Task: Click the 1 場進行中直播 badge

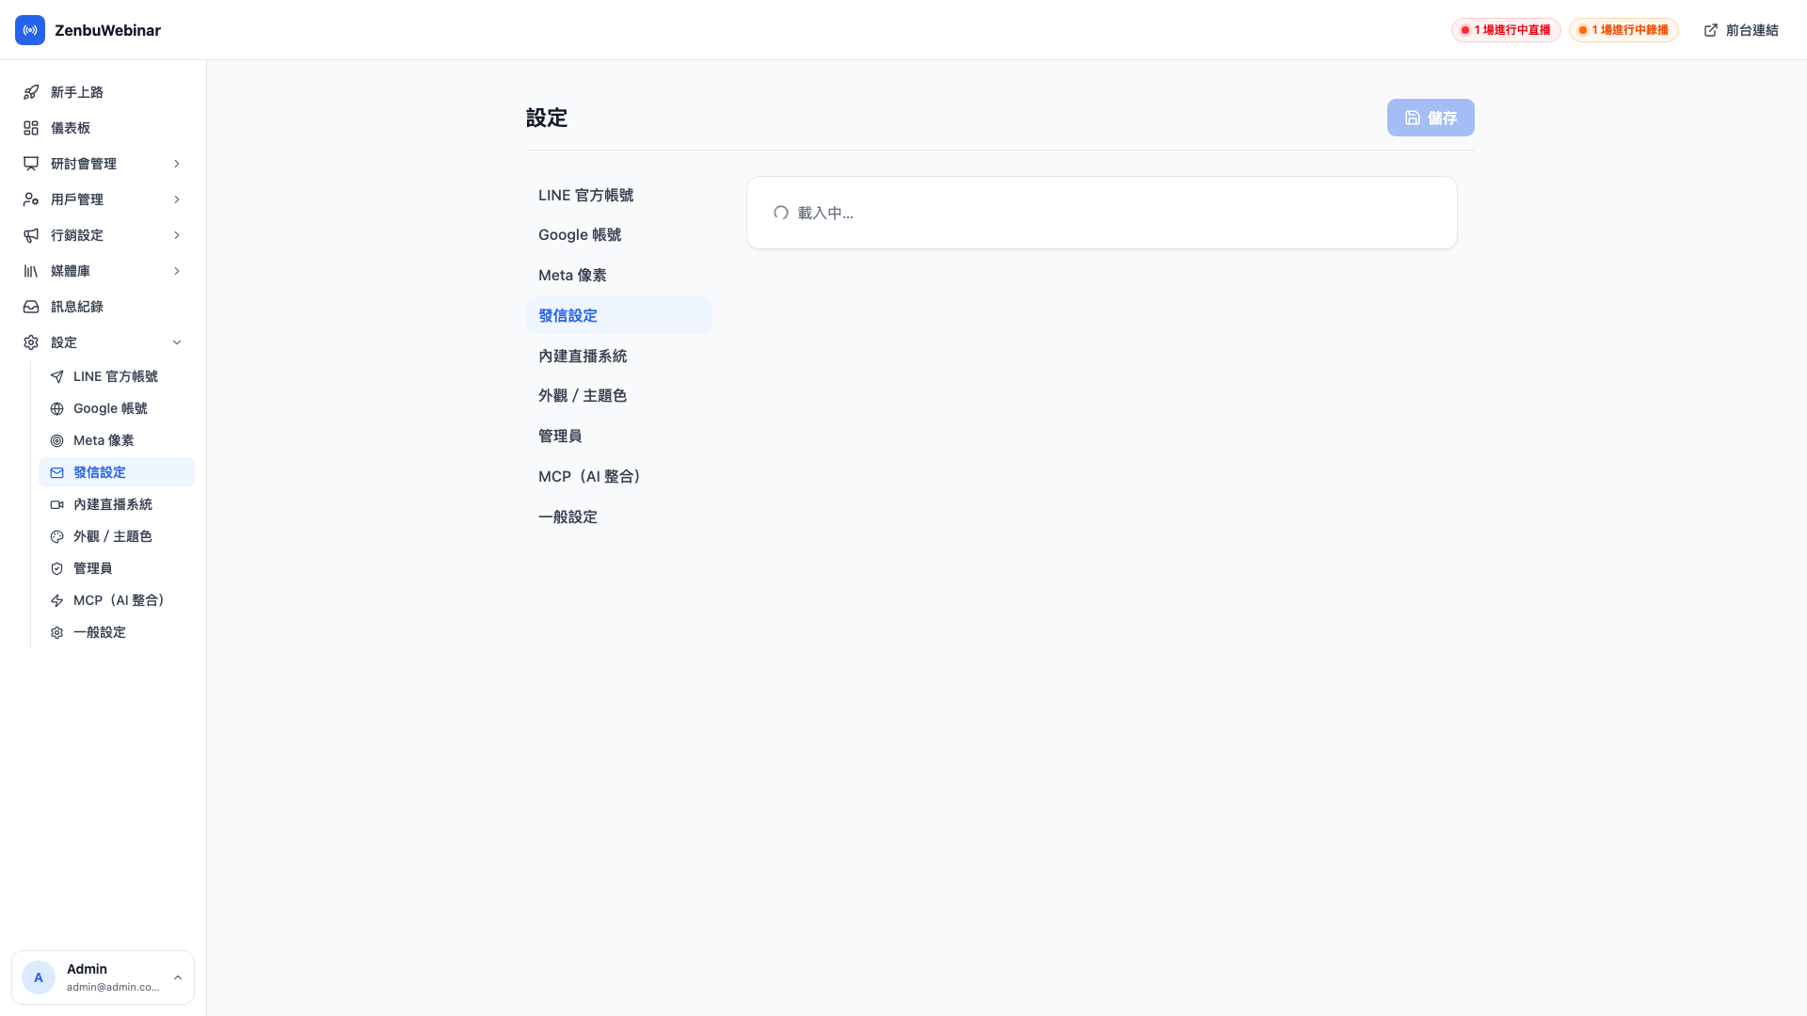Action: click(1506, 30)
